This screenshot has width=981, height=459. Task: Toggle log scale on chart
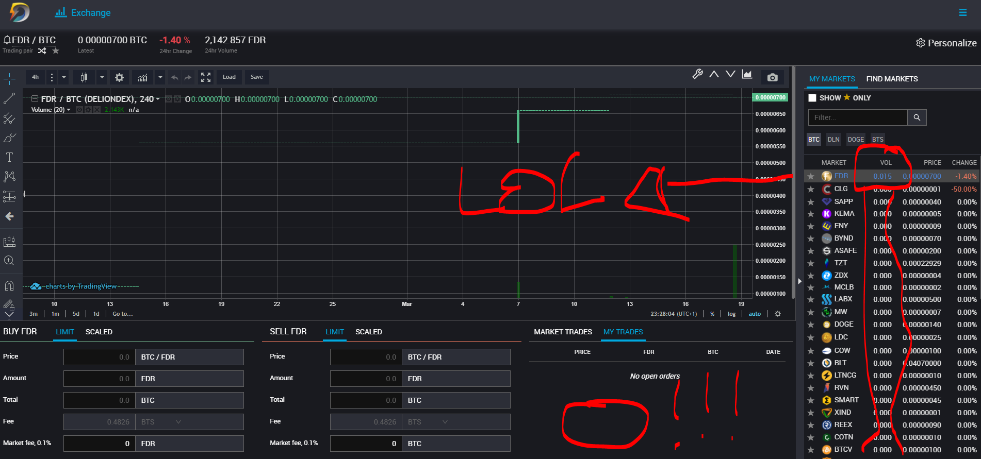(x=731, y=314)
